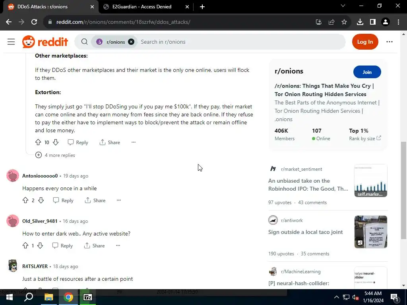
Task: Open the Robinhood IPO post thumbnail
Action: coord(371,181)
